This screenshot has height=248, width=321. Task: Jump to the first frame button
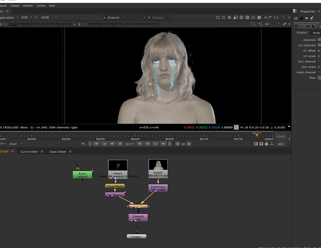[97, 144]
